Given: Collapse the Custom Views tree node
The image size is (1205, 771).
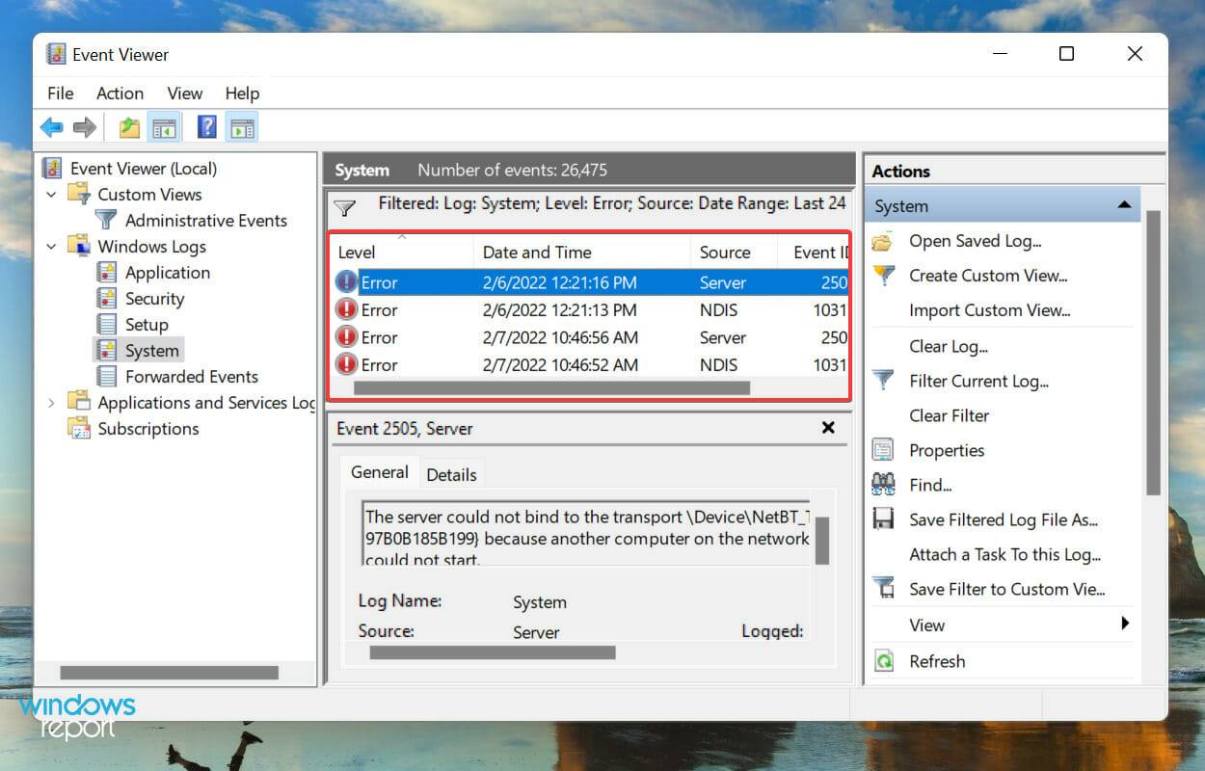Looking at the screenshot, I should (53, 195).
